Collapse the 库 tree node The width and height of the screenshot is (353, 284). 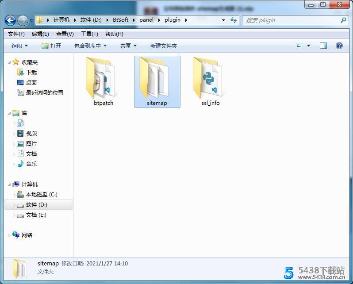[x=9, y=113]
